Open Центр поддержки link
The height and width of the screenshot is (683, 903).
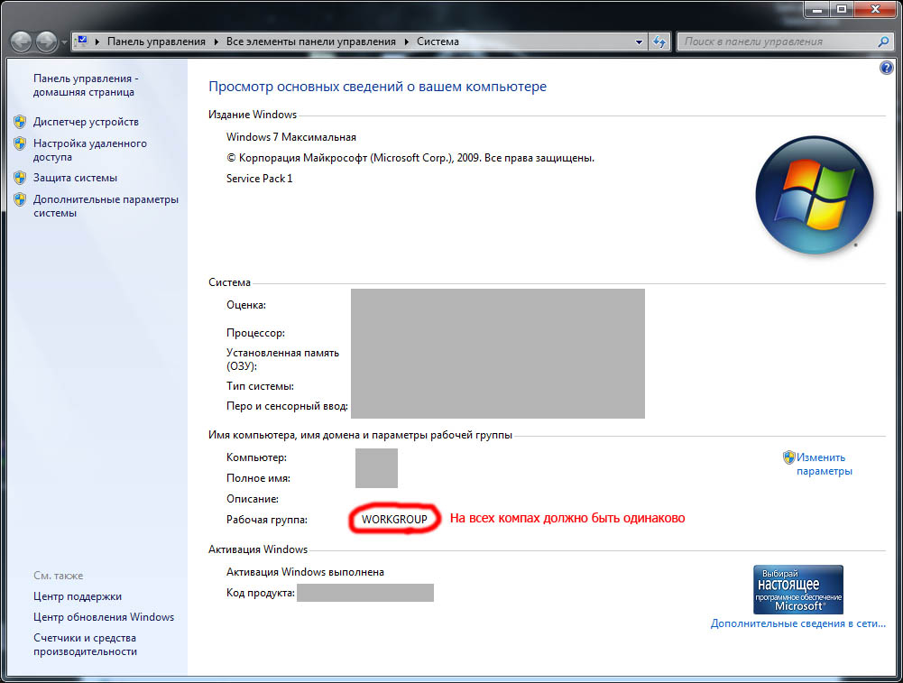78,596
